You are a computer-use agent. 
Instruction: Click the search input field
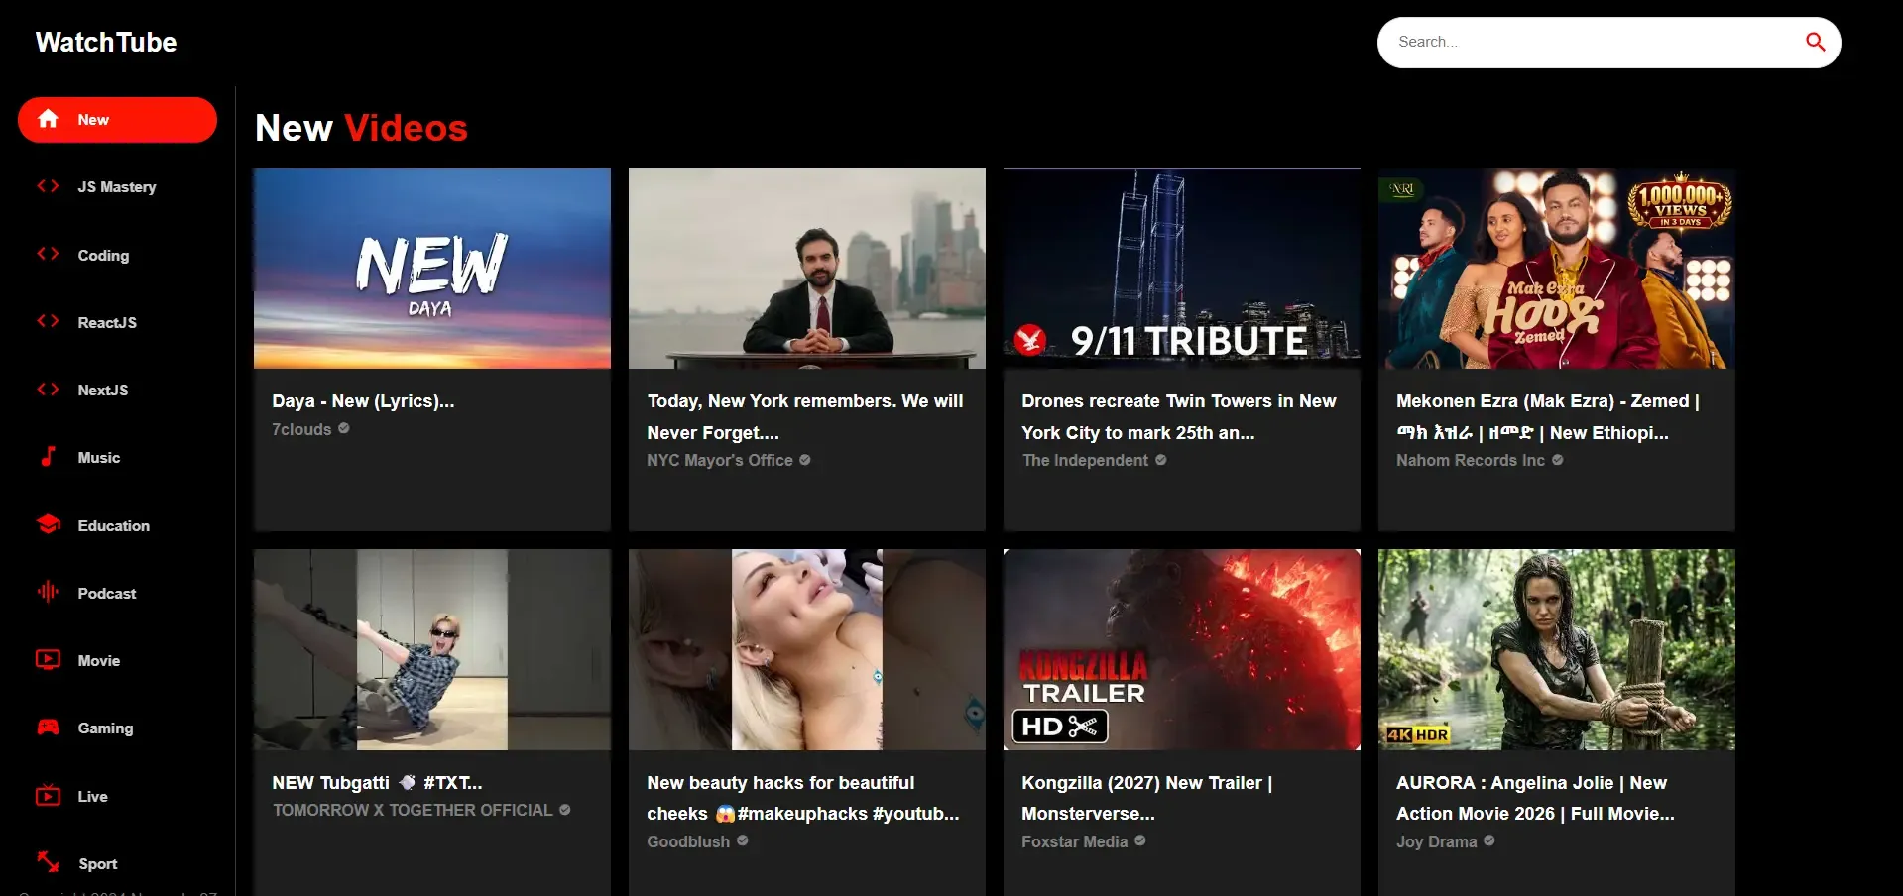pyautogui.click(x=1591, y=42)
